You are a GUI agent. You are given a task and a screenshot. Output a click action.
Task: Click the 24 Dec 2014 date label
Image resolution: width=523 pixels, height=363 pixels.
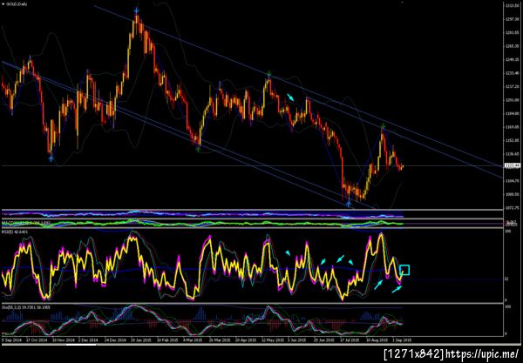tap(115, 340)
